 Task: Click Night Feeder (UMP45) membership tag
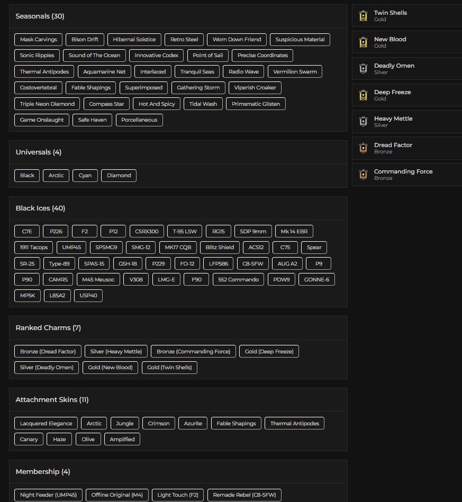pyautogui.click(x=48, y=495)
